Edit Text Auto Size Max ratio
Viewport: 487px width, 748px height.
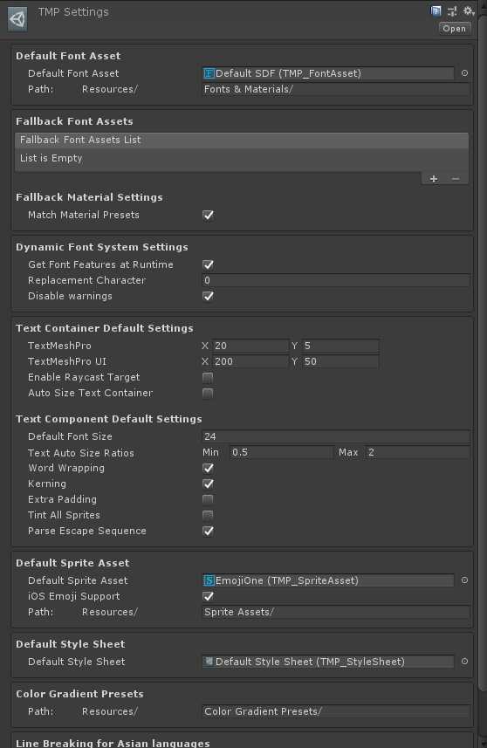click(417, 452)
